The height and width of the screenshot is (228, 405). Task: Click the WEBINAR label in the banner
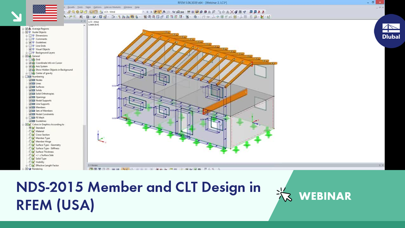coord(325,196)
